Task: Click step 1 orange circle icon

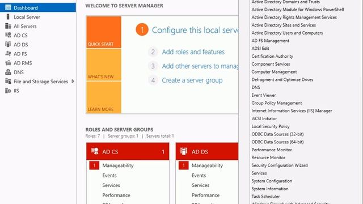Action: tap(142, 29)
